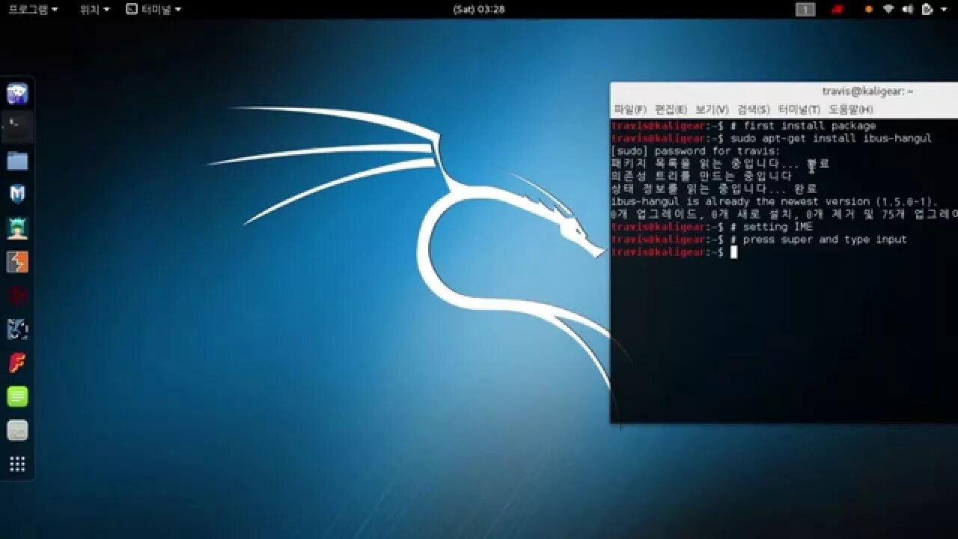Open the 파일(F) menu in terminal
Screen dimensions: 958x539
pyautogui.click(x=629, y=109)
